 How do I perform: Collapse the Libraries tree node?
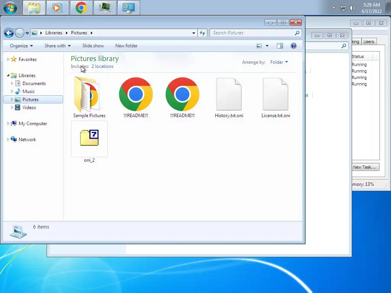(x=8, y=76)
